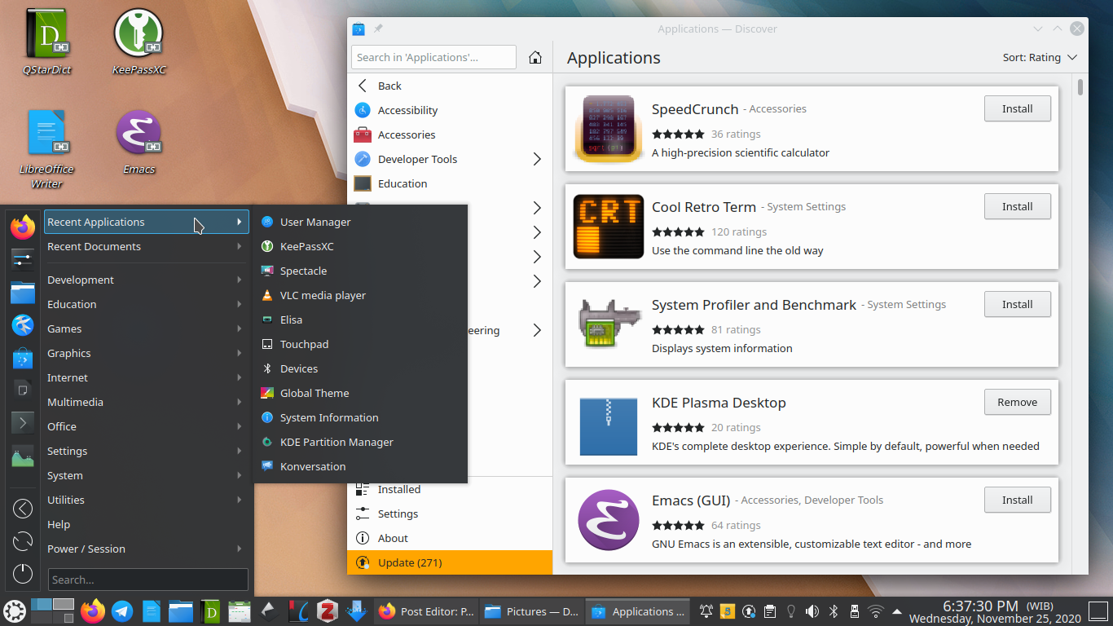Open the QStarDict desktop shortcut
1113x626 pixels.
click(x=47, y=43)
